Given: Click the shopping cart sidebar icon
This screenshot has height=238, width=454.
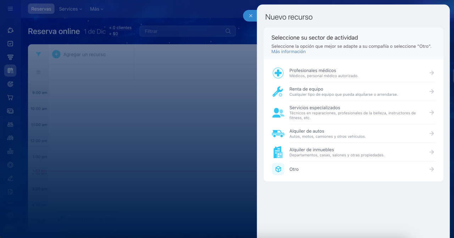Looking at the screenshot, I should point(10,98).
